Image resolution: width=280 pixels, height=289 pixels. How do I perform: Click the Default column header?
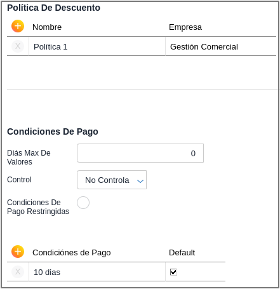pyautogui.click(x=182, y=253)
